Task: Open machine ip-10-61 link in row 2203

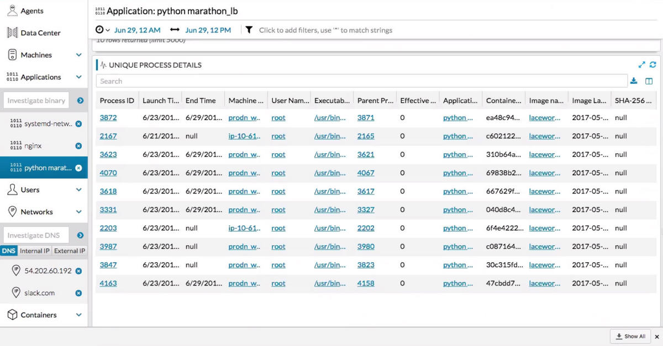Action: [x=244, y=228]
